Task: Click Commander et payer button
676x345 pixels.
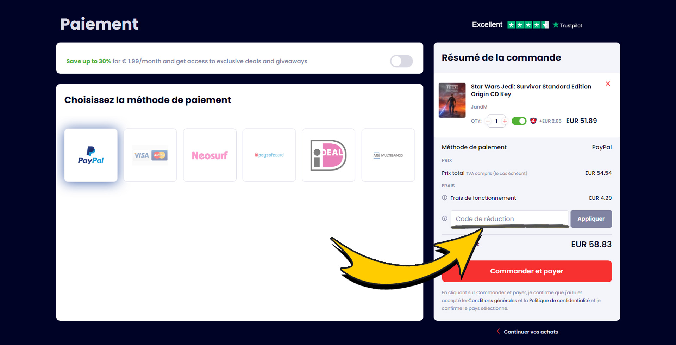Action: point(527,271)
